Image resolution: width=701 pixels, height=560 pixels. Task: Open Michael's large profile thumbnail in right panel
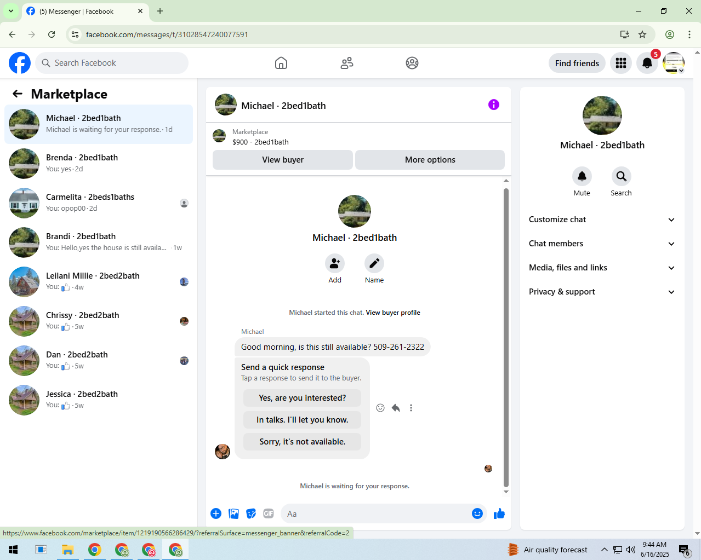602,116
